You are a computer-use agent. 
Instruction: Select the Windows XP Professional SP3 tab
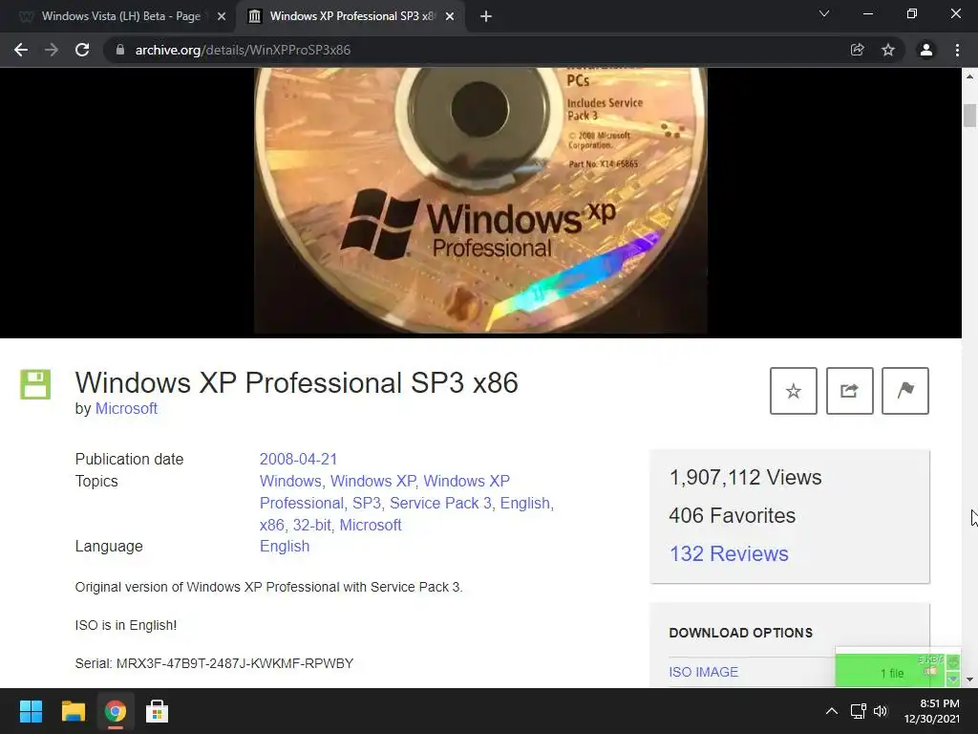click(351, 16)
